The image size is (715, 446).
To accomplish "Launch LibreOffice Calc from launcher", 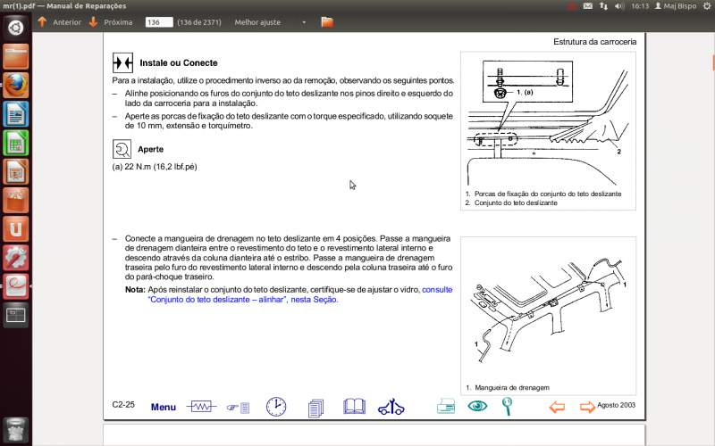I will click(x=16, y=143).
